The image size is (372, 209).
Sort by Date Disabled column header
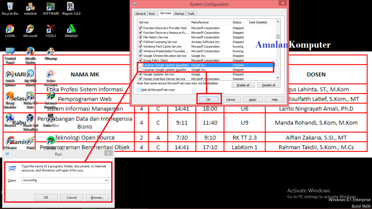(261, 22)
